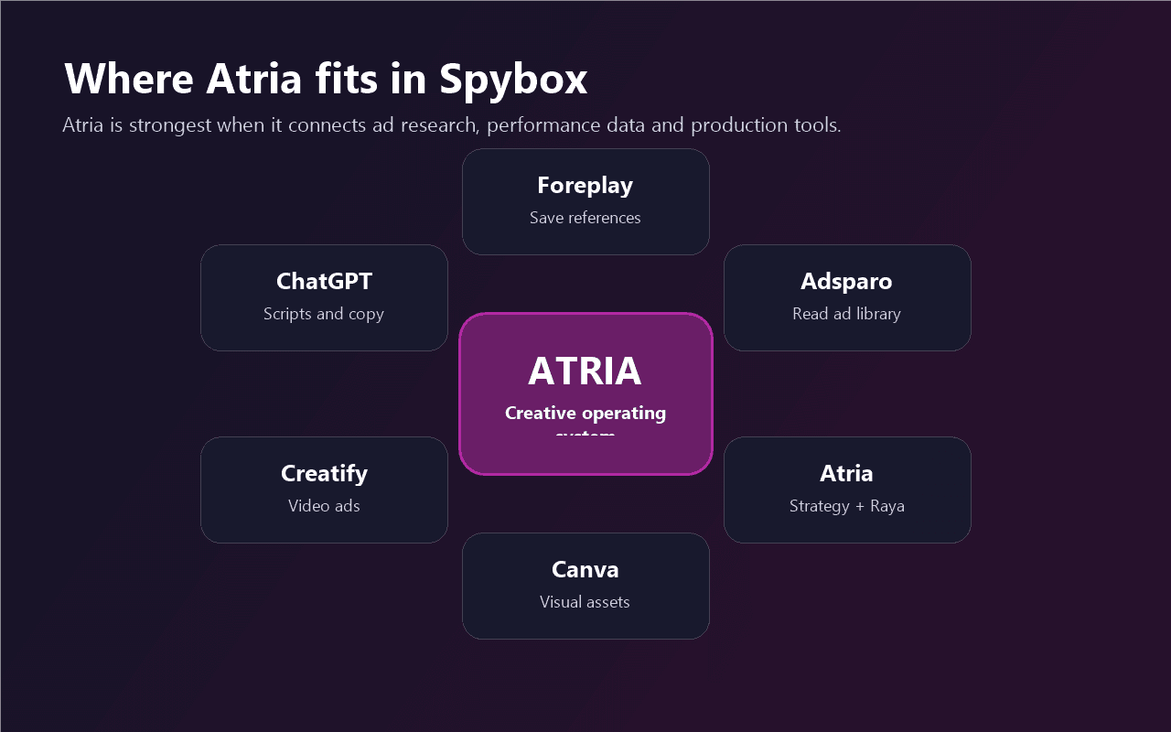Click the 'Video ads' text
This screenshot has height=732, width=1171.
point(324,506)
